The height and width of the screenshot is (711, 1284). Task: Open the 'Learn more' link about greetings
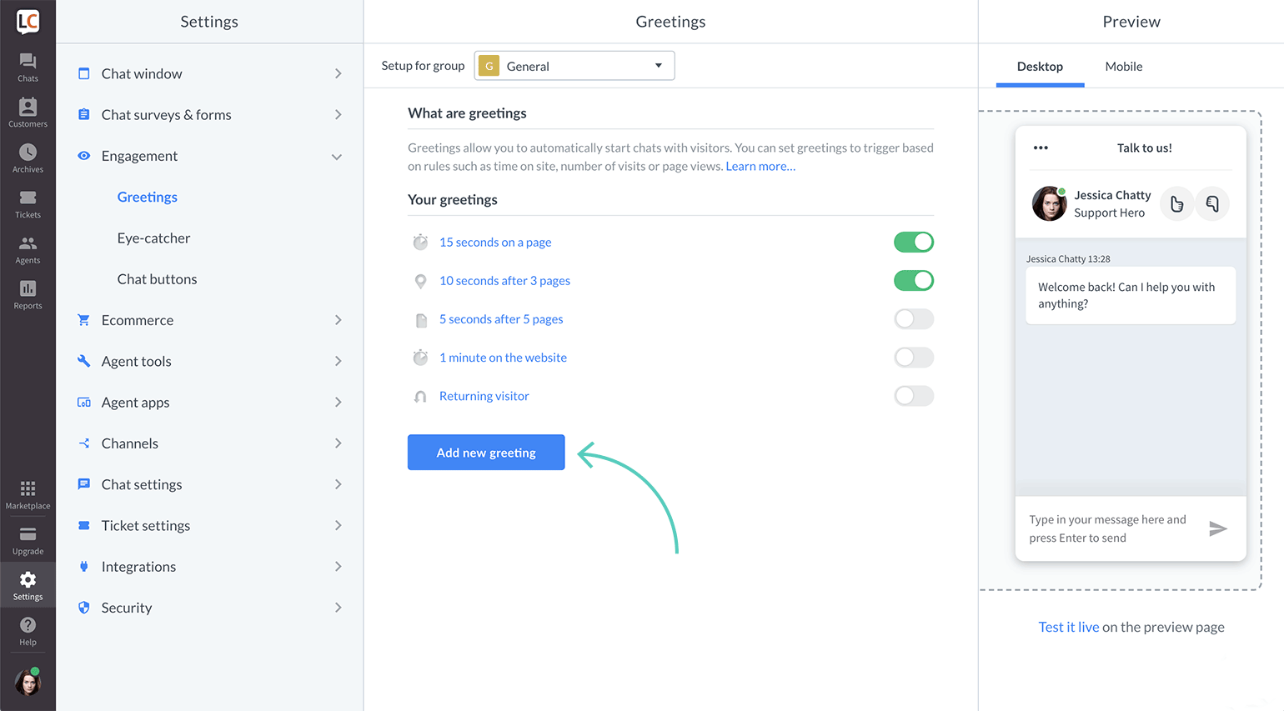pos(760,166)
